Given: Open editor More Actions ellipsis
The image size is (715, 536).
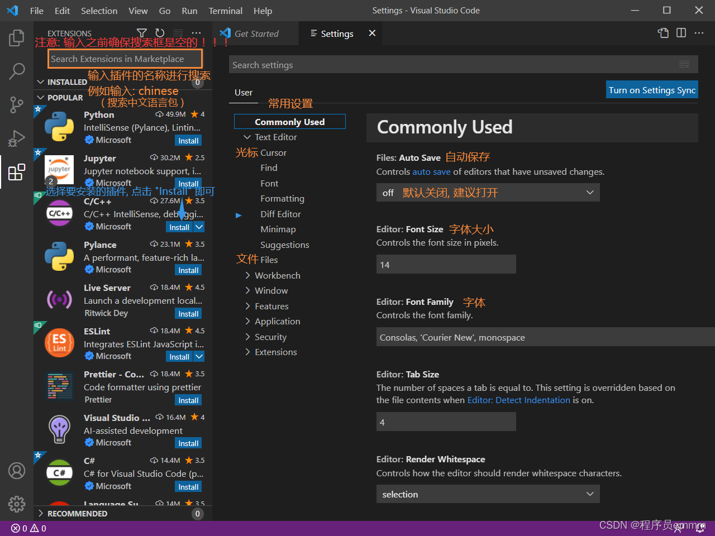Looking at the screenshot, I should (699, 33).
